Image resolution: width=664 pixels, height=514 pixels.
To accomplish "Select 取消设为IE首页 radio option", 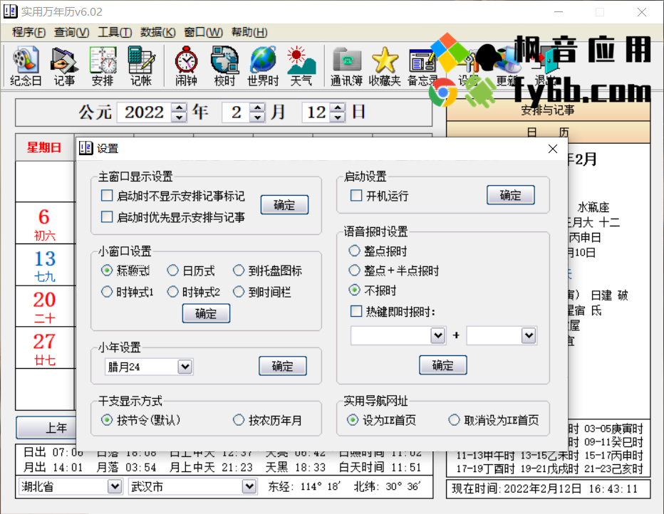I will pyautogui.click(x=454, y=420).
